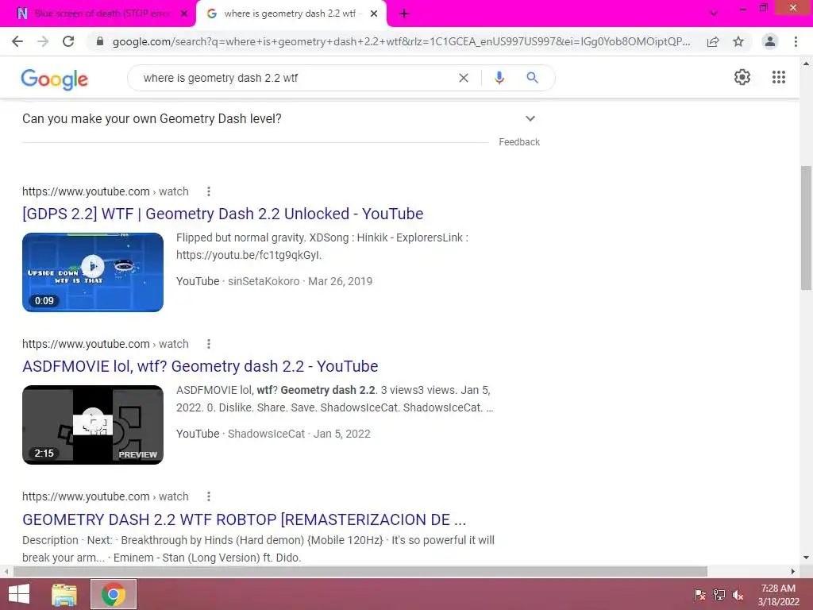Open more options for ASDFMOVIE result
This screenshot has width=813, height=610.
tap(209, 344)
